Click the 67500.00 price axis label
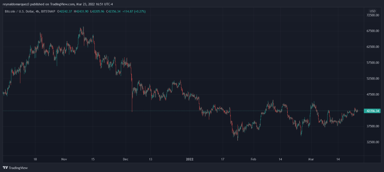Screen dimensions: 384x172 373,31
